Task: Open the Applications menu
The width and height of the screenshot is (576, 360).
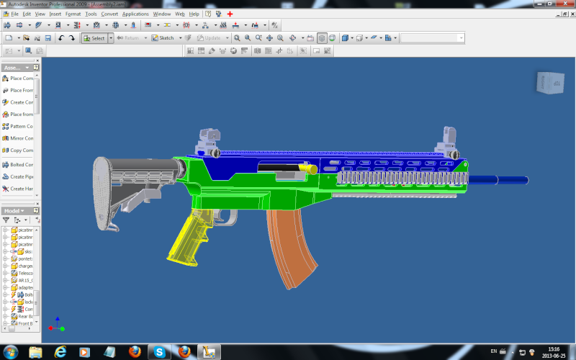Action: tap(135, 14)
